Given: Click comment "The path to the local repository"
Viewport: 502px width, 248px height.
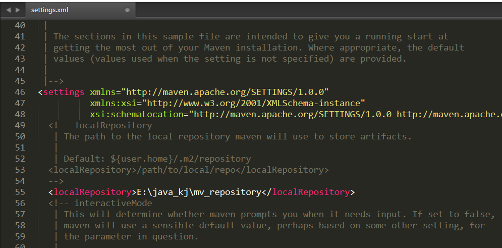Looking at the screenshot, I should click(x=238, y=136).
